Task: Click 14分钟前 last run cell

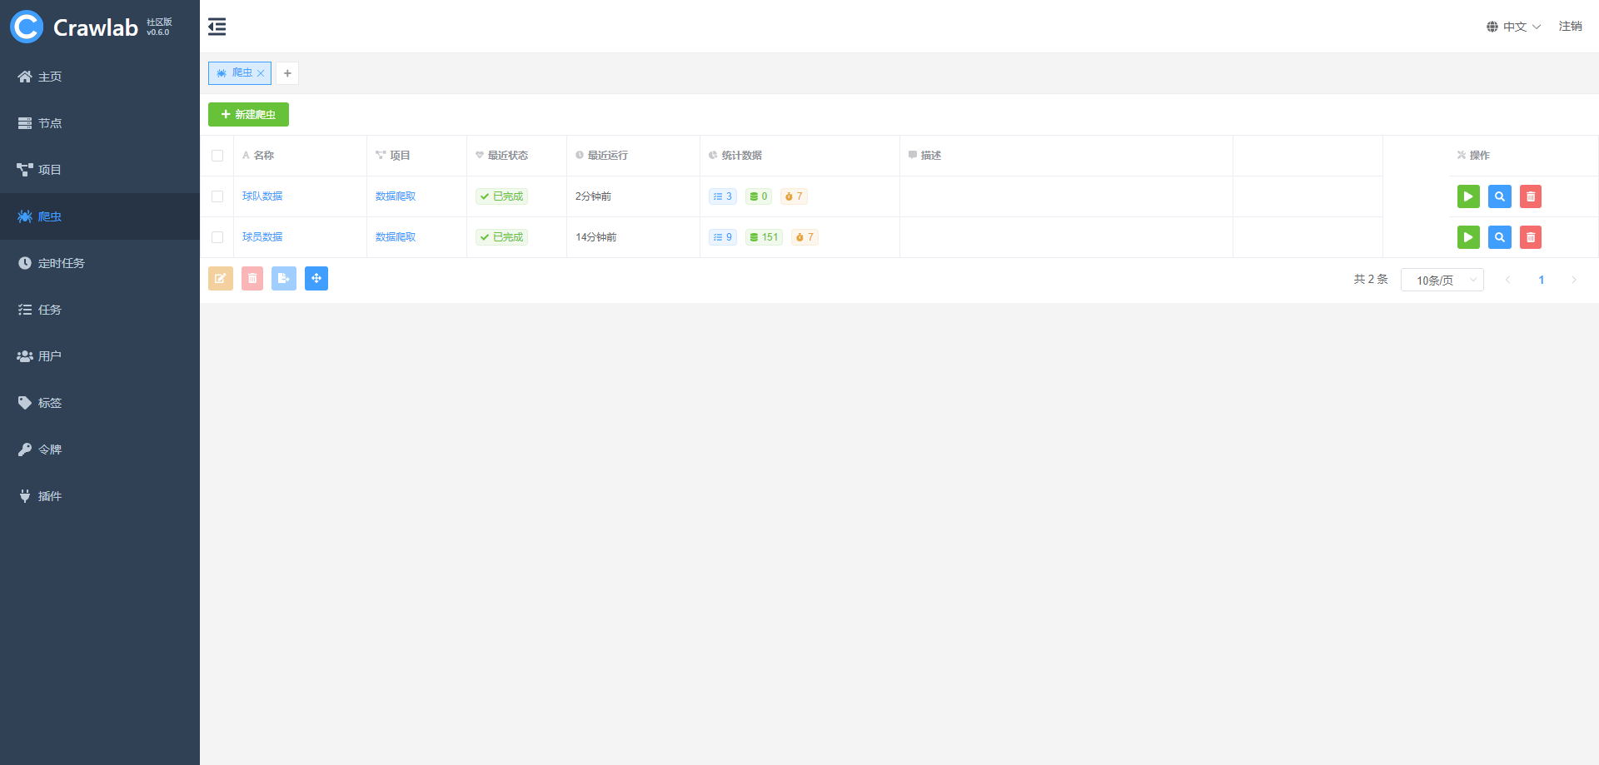Action: (x=596, y=237)
